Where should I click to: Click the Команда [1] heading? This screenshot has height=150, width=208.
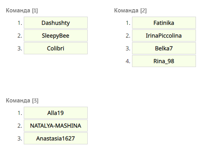point(22,11)
